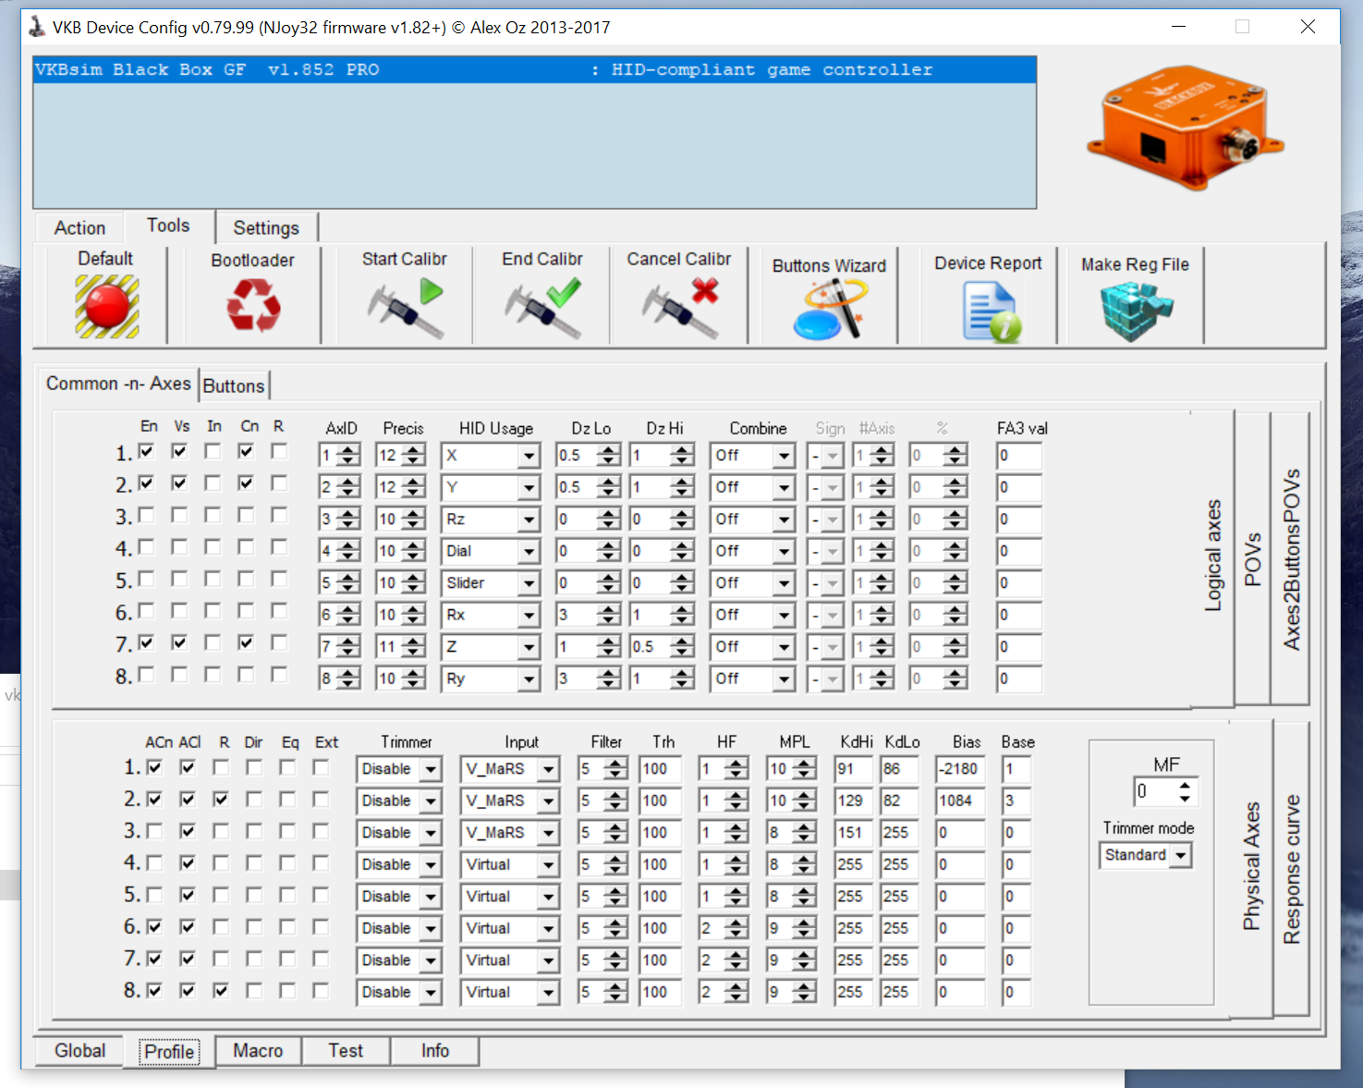1363x1088 pixels.
Task: Open Device Report document icon
Action: coord(991,312)
